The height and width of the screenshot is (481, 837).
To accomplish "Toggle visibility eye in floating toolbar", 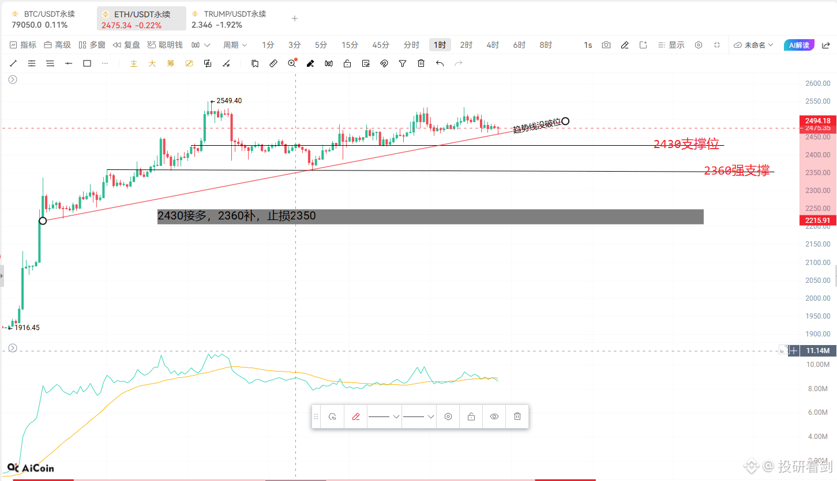I will [x=494, y=416].
